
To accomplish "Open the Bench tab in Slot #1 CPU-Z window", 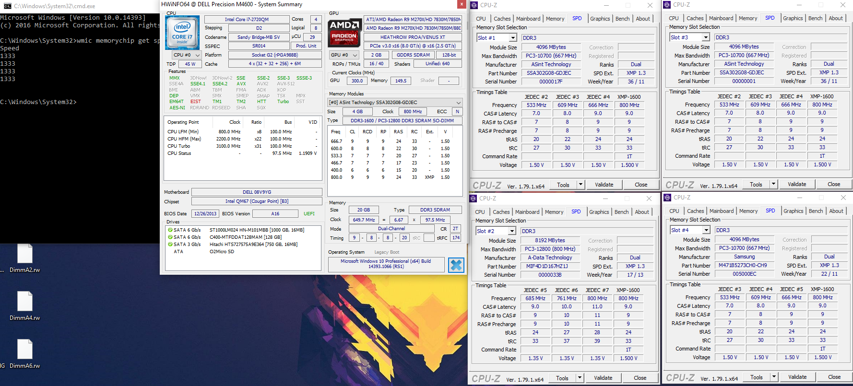I will (623, 19).
